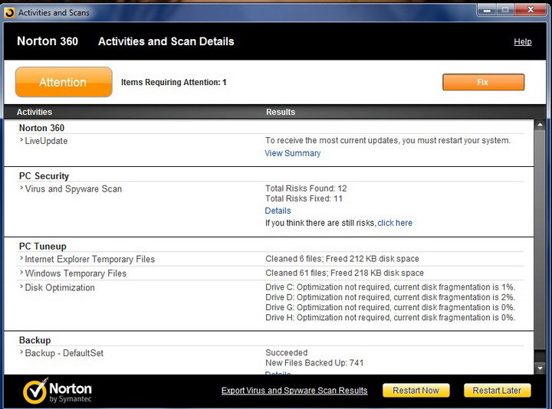Click the Restart Now button

click(x=416, y=391)
